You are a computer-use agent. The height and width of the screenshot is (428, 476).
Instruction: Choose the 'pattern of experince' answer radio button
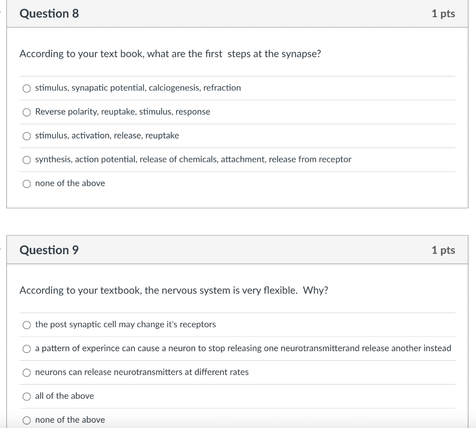click(27, 349)
